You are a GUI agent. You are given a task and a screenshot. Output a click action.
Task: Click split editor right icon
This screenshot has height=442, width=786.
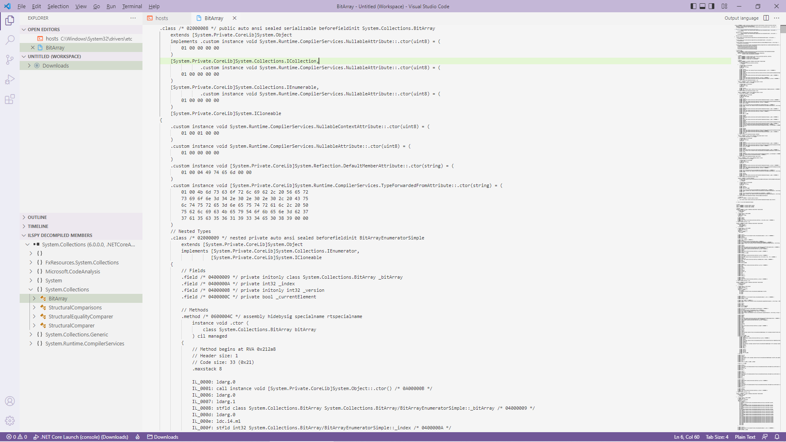766,18
